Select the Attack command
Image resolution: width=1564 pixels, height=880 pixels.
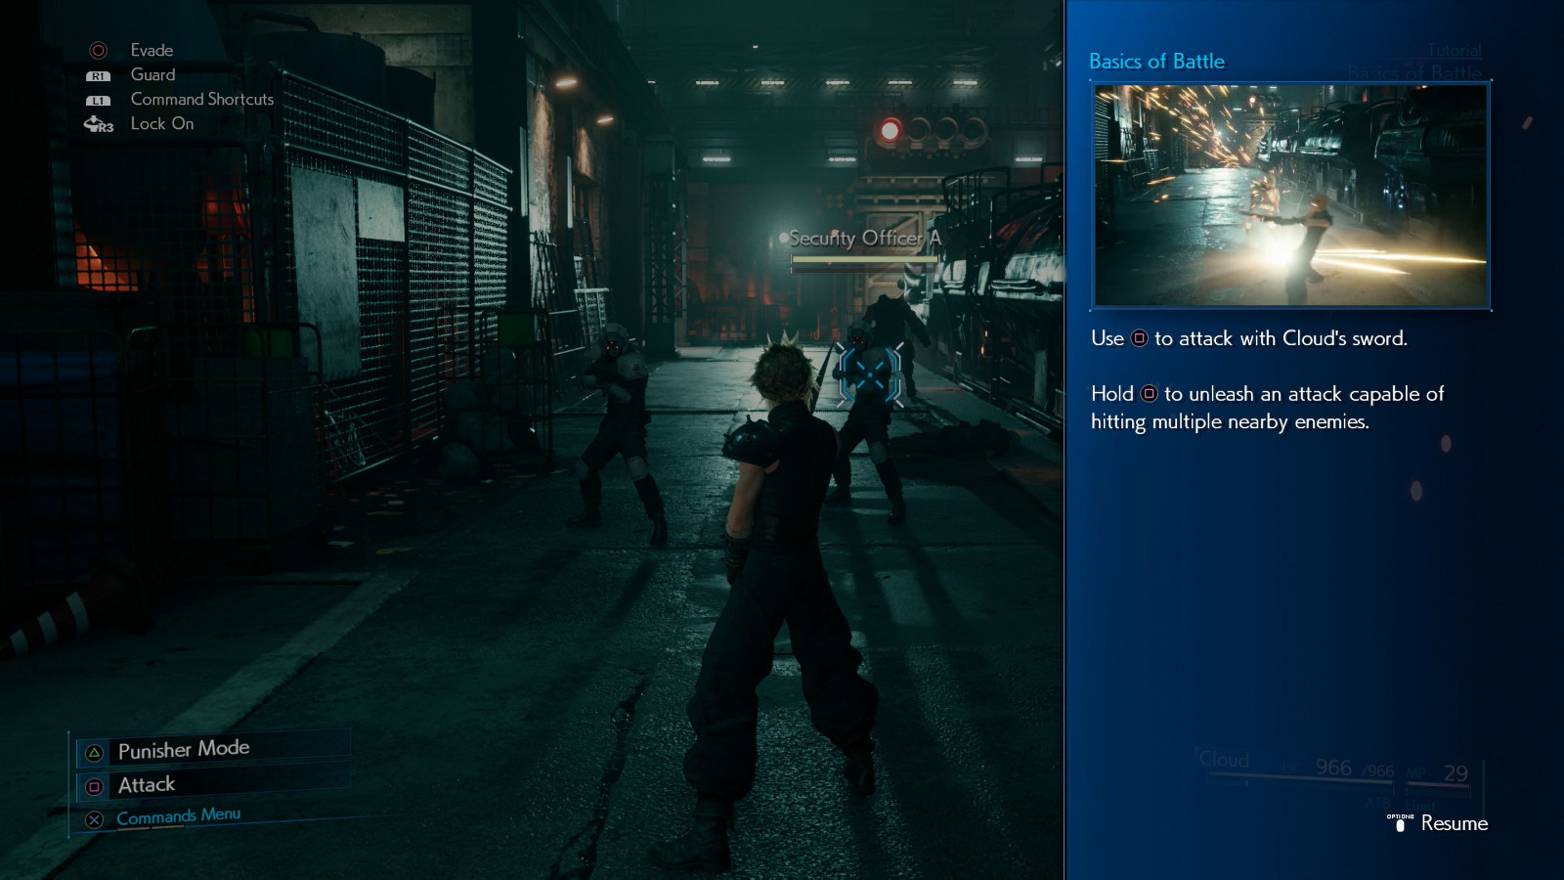[x=145, y=784]
